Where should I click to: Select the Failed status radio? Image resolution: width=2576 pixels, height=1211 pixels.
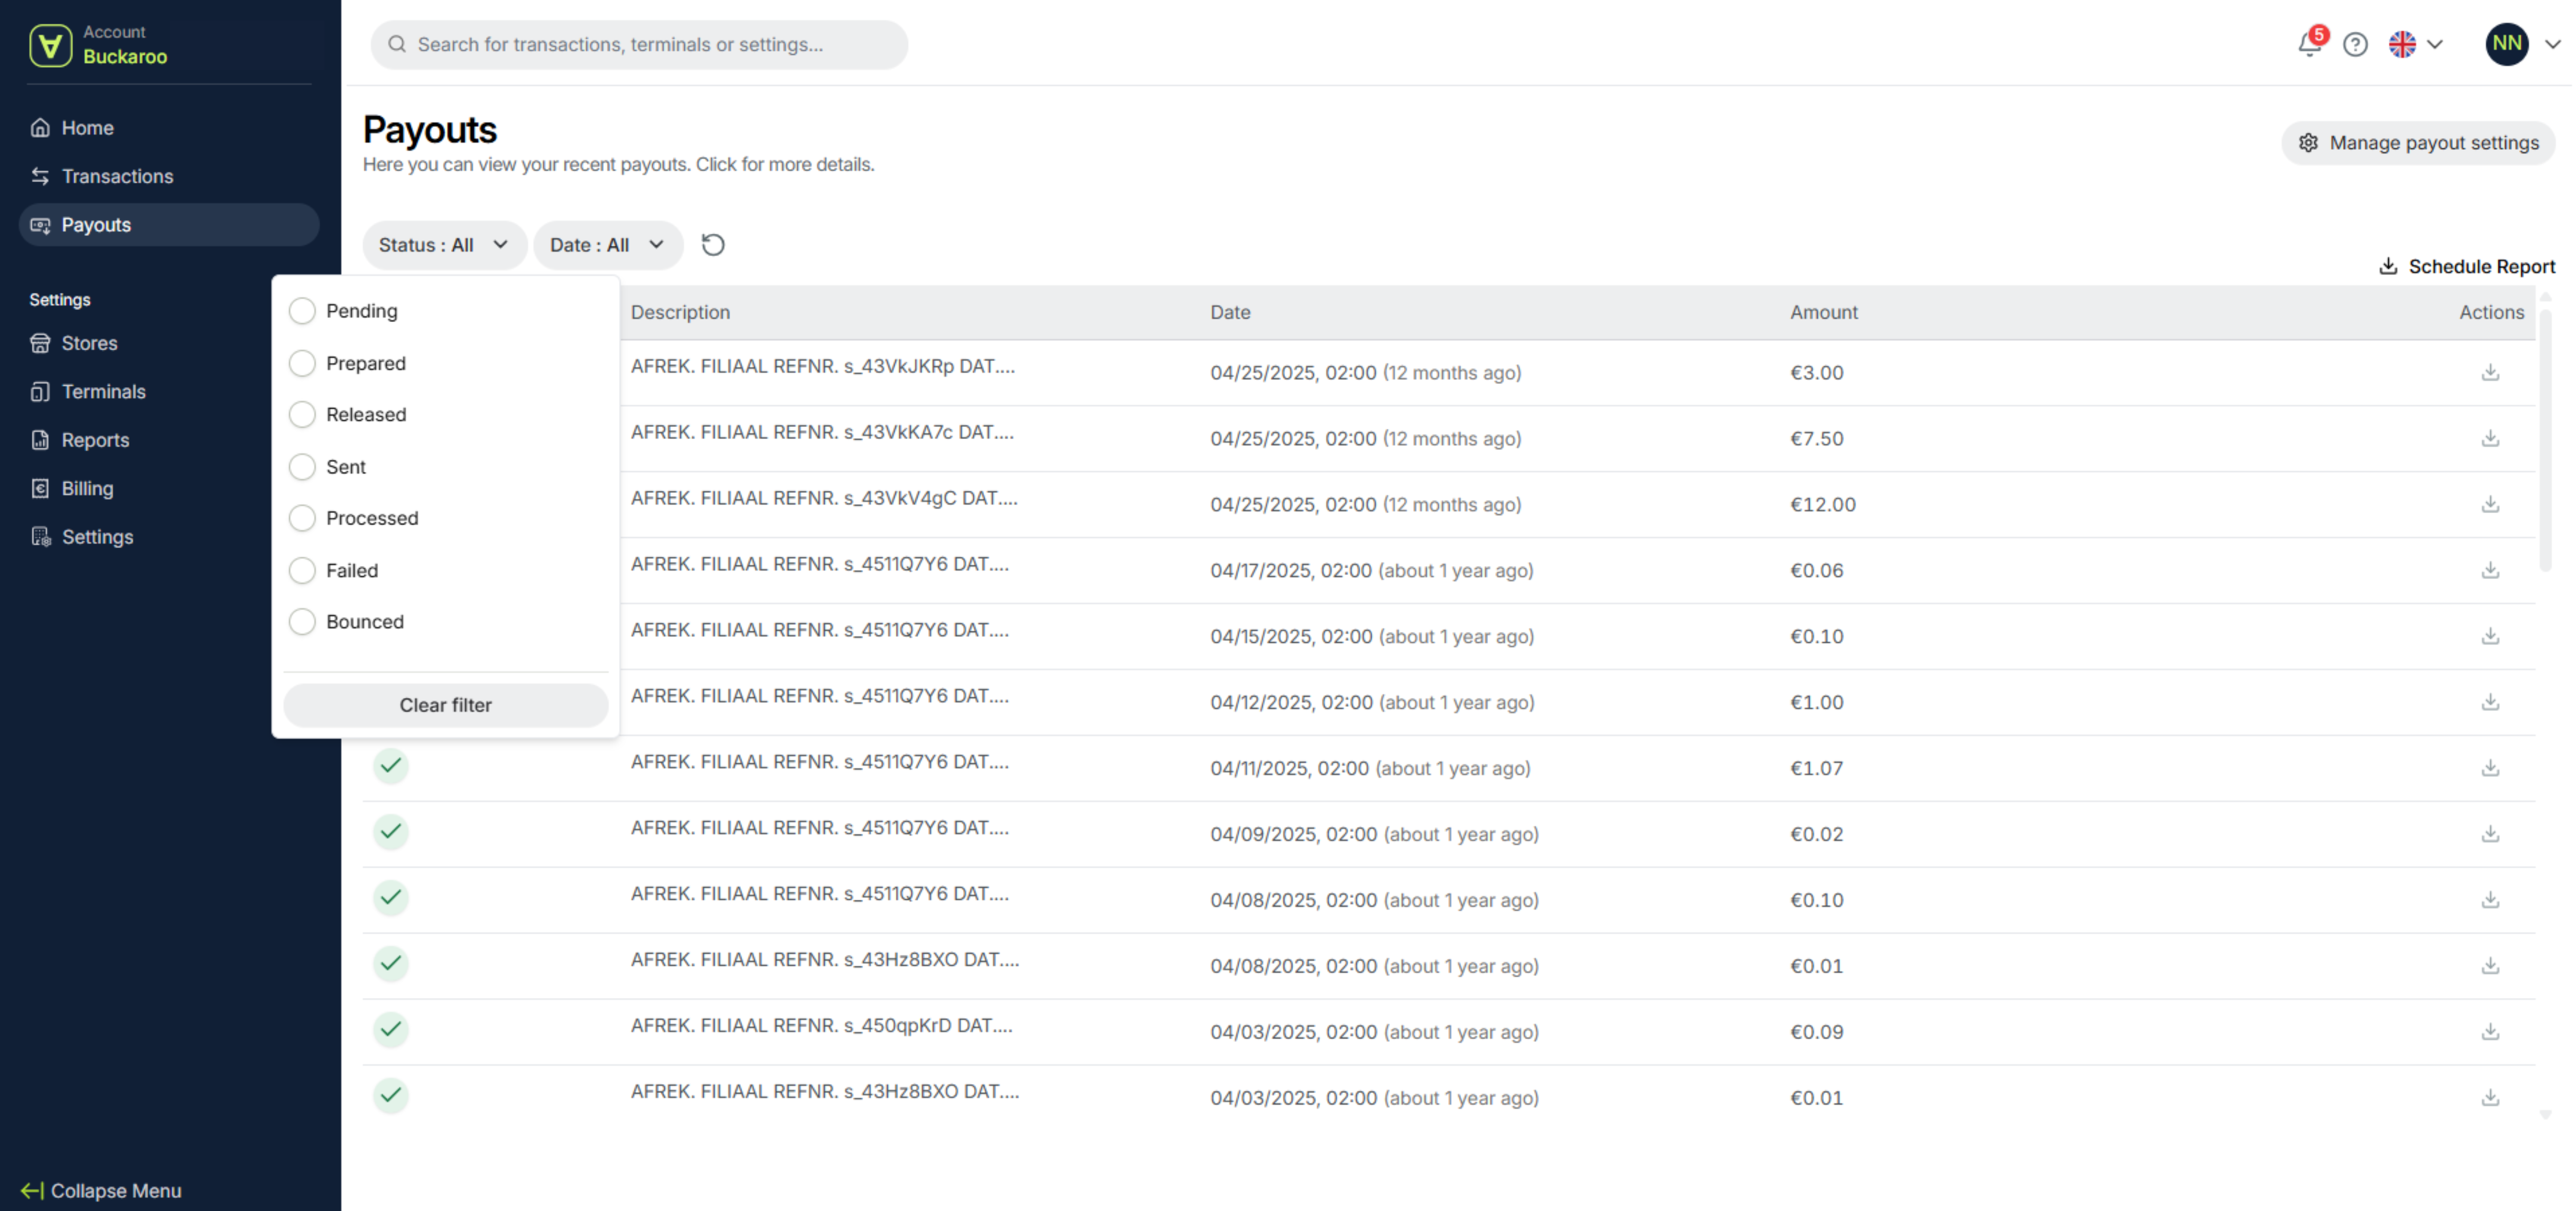(302, 571)
